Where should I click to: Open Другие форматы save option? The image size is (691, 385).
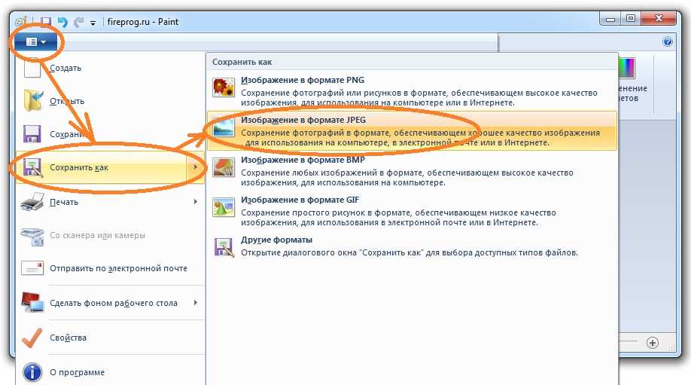click(x=412, y=247)
